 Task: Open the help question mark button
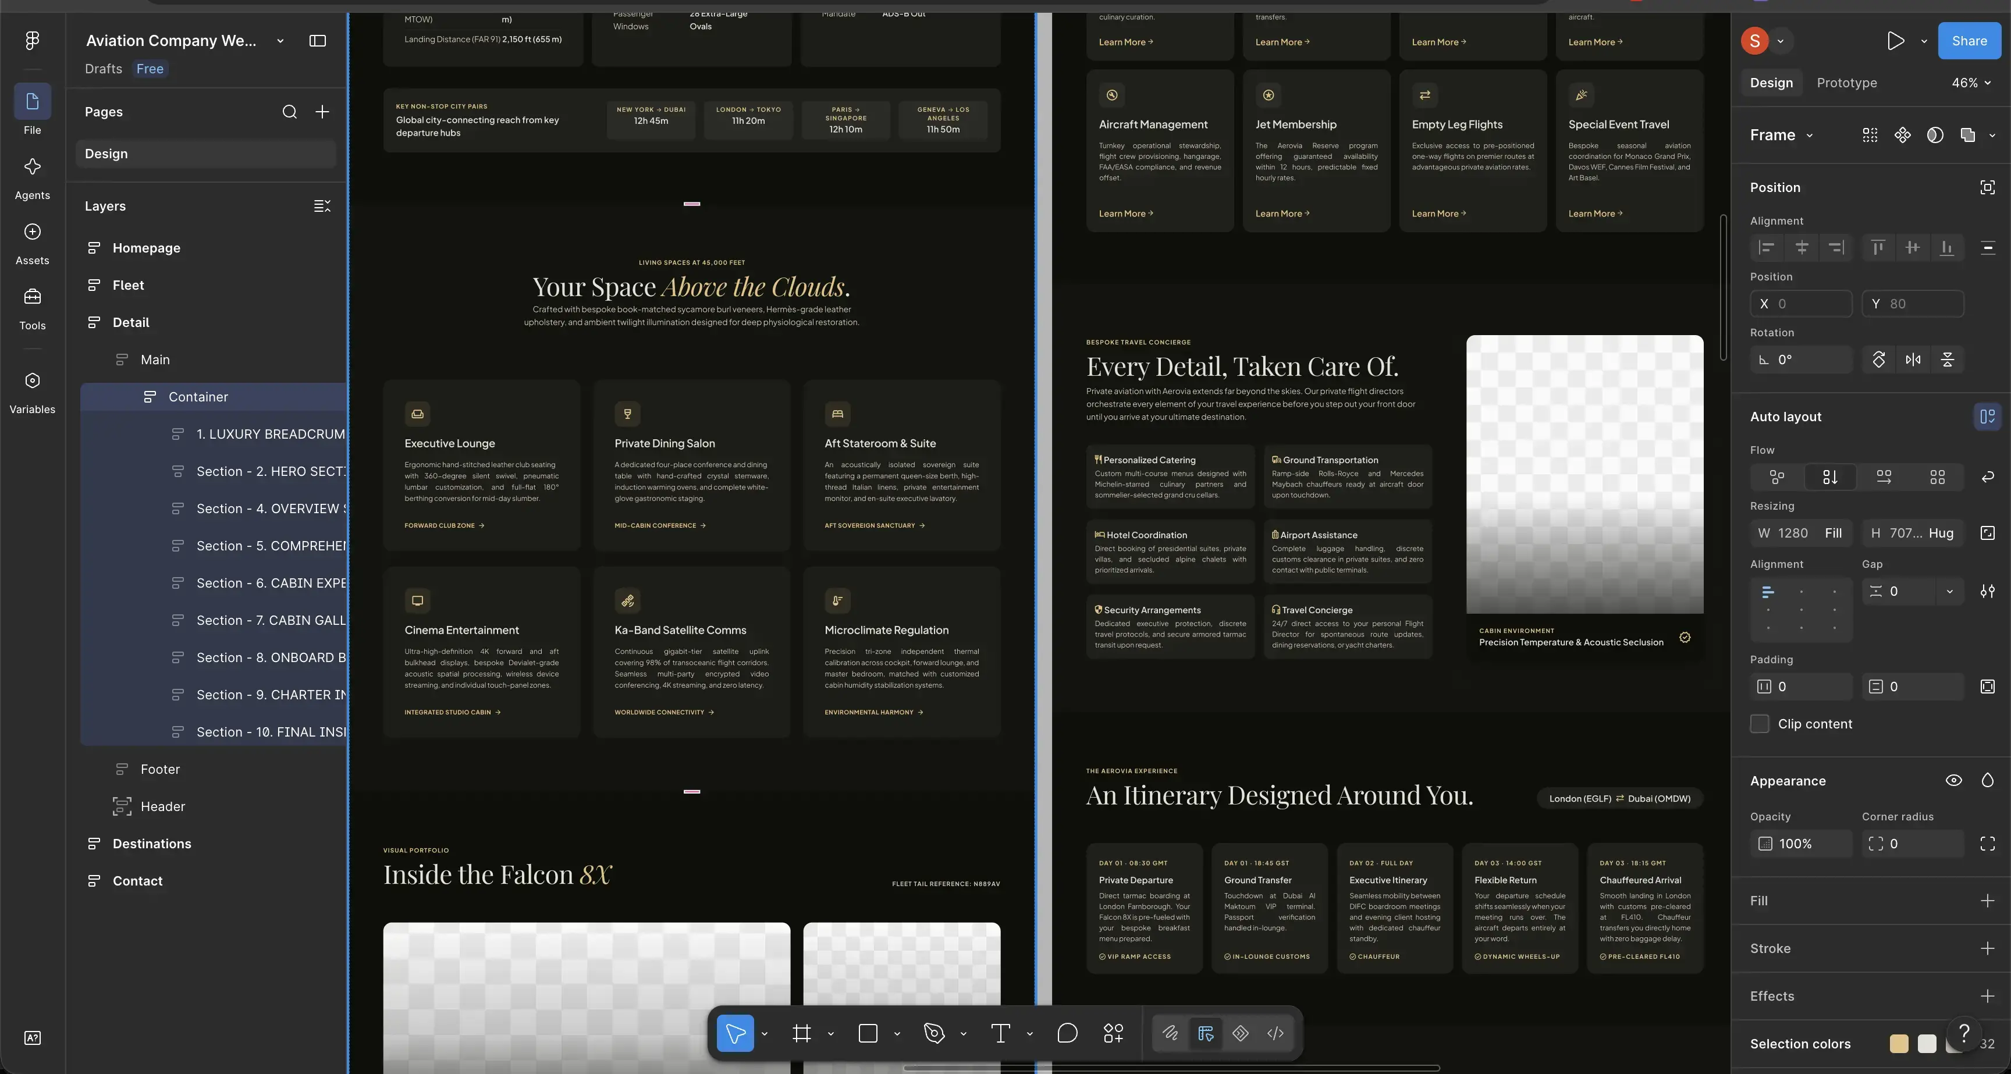coord(1964,1033)
